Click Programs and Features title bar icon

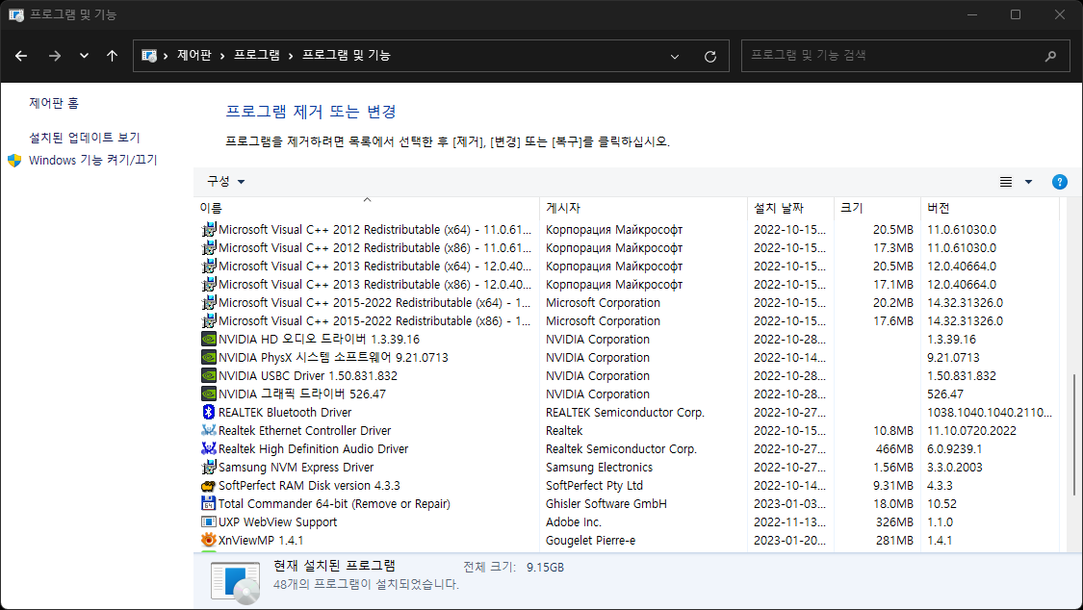click(16, 14)
